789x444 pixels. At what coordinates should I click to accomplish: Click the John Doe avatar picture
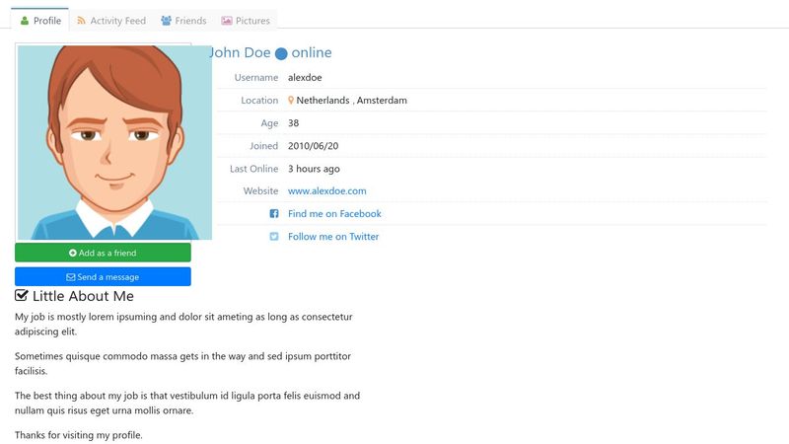[x=114, y=142]
